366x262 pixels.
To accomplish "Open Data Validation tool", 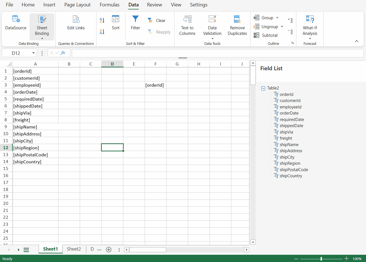I will pyautogui.click(x=212, y=27).
